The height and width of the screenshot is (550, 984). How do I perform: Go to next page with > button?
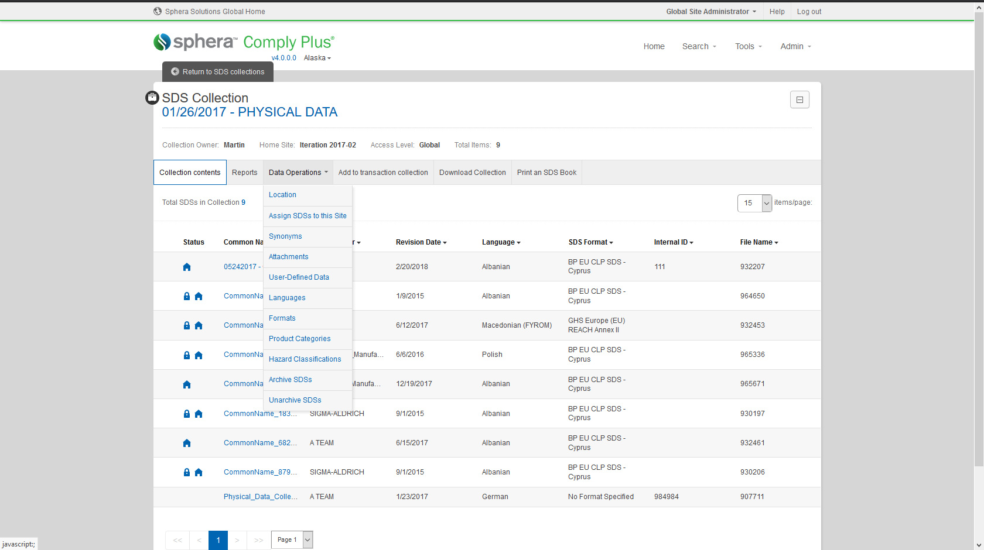(237, 540)
